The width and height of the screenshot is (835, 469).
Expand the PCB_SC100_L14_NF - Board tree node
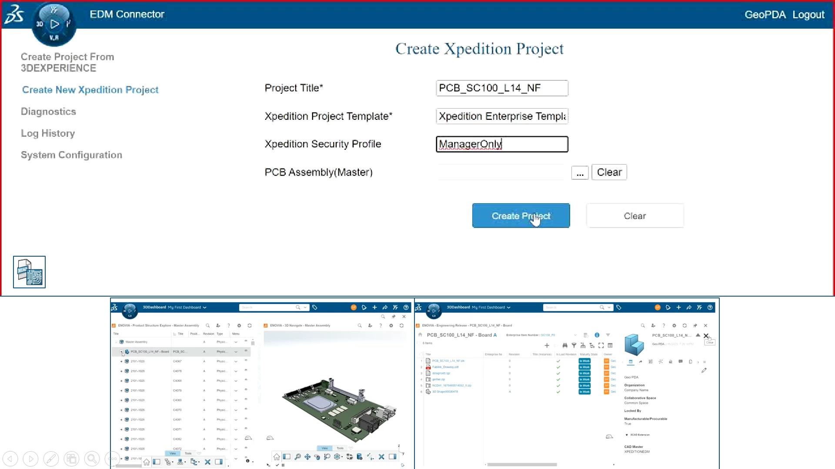pos(121,351)
